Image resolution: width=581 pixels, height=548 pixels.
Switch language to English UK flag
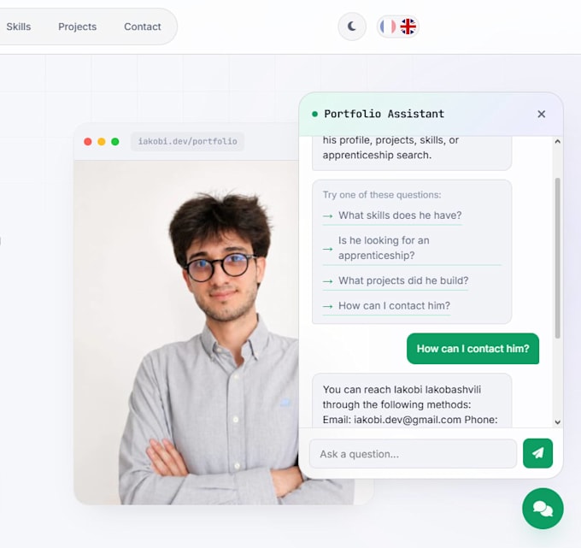(408, 27)
